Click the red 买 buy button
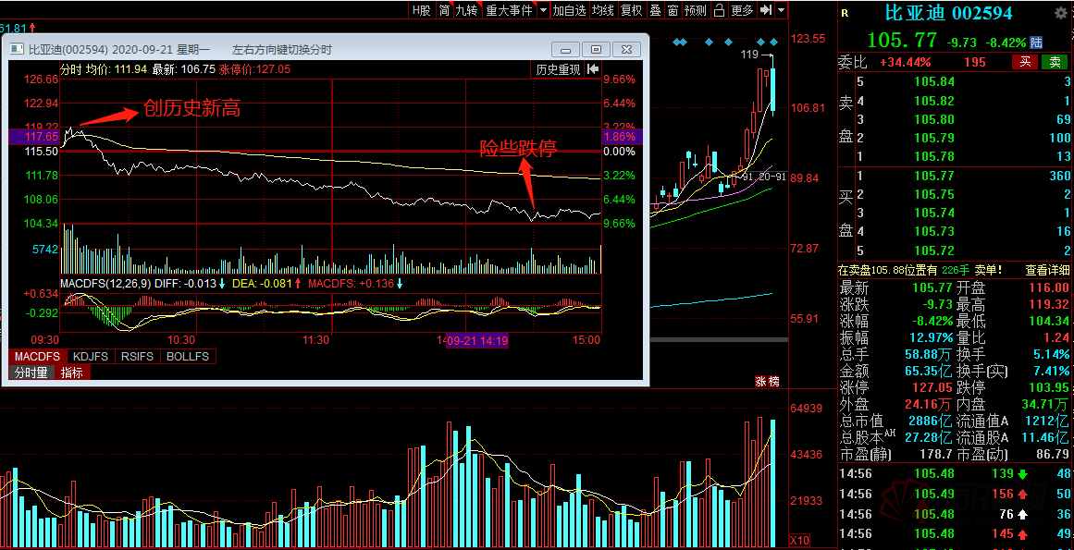The height and width of the screenshot is (550, 1074). 1024,62
